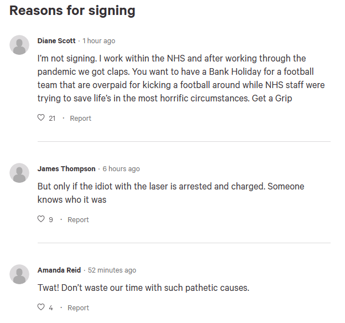The image size is (345, 323).
Task: Click the 21 likes count
Action: 52,119
